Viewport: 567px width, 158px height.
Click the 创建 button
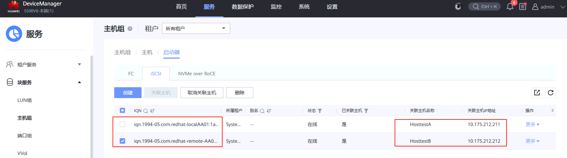point(128,92)
